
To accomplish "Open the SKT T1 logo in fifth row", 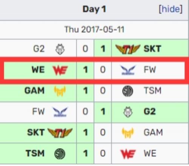I will [60, 133].
